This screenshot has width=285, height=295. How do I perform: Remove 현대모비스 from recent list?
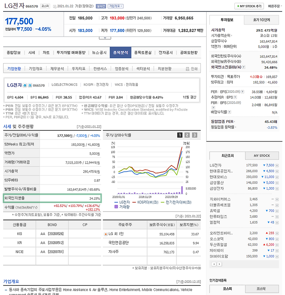point(277,177)
